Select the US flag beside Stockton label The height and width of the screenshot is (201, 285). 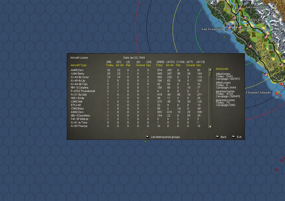tap(245, 18)
